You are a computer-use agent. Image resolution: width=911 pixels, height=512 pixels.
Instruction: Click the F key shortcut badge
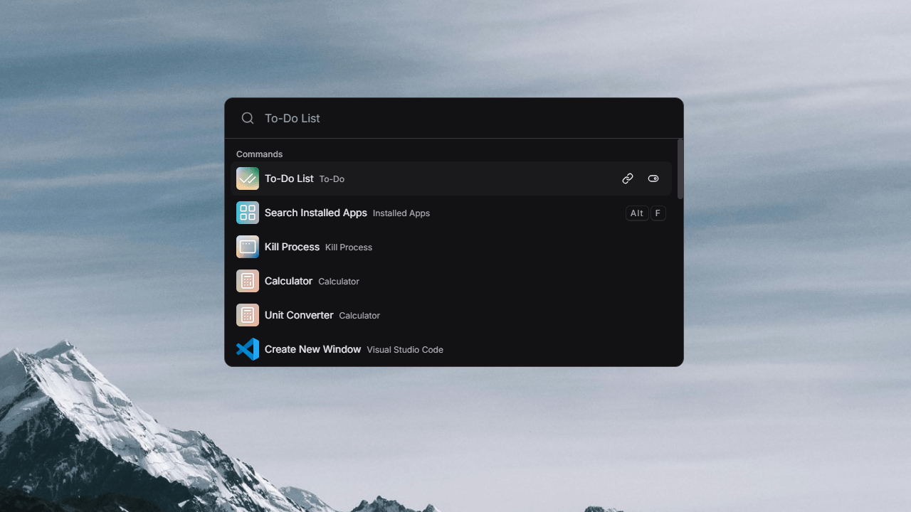pyautogui.click(x=658, y=213)
